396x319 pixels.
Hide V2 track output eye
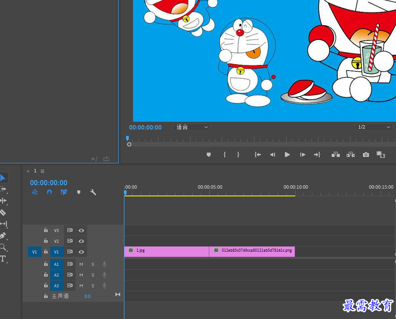point(81,241)
